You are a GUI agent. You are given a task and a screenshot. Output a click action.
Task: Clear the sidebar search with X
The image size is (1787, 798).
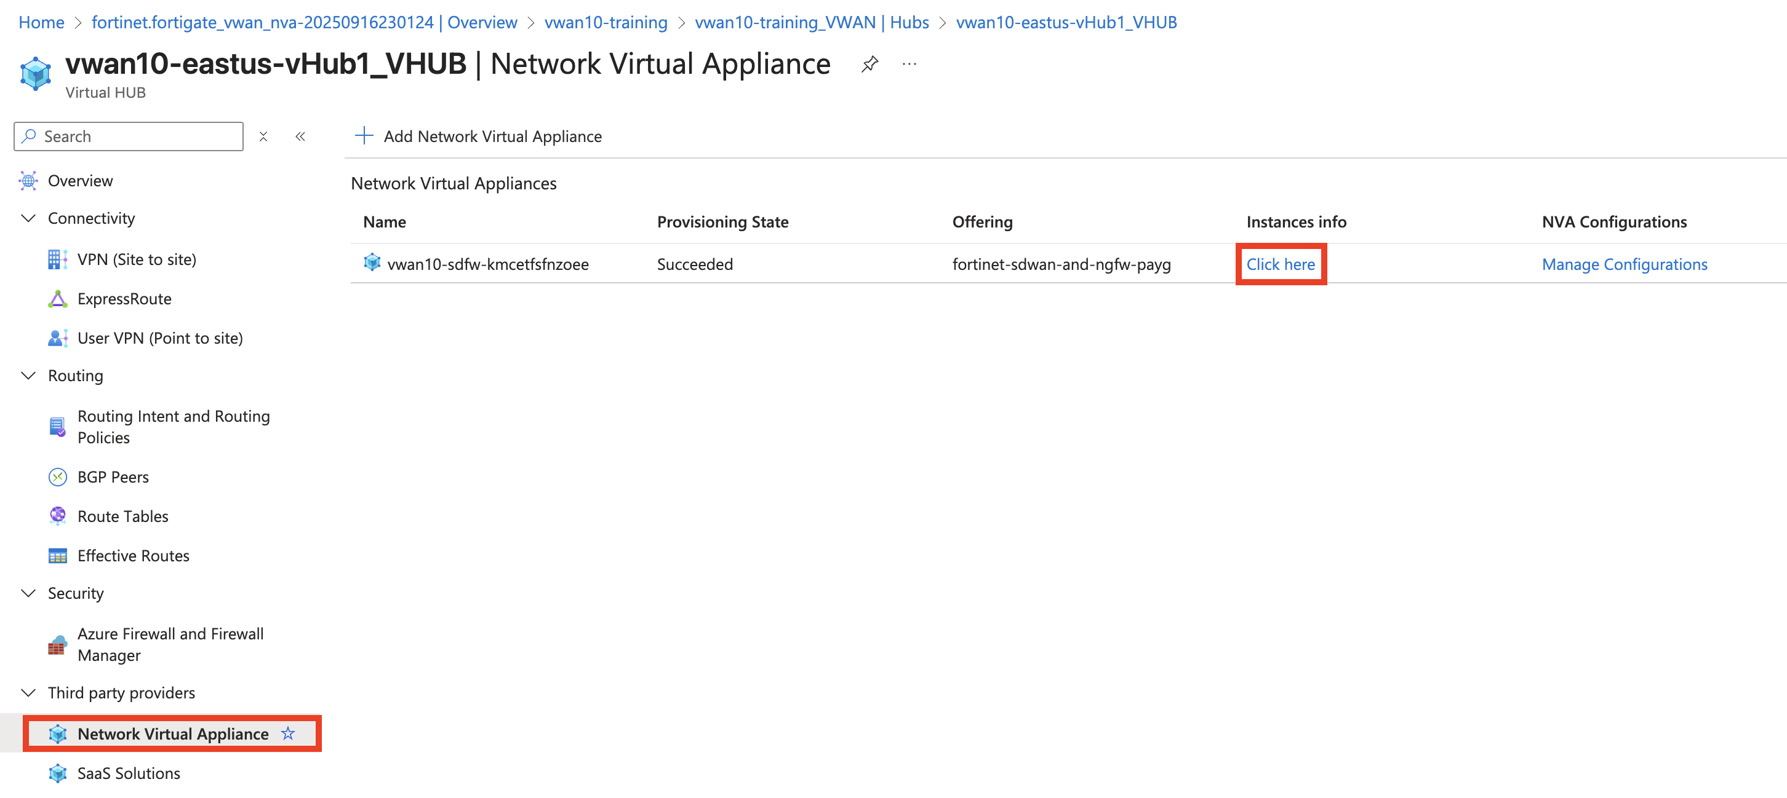263,136
